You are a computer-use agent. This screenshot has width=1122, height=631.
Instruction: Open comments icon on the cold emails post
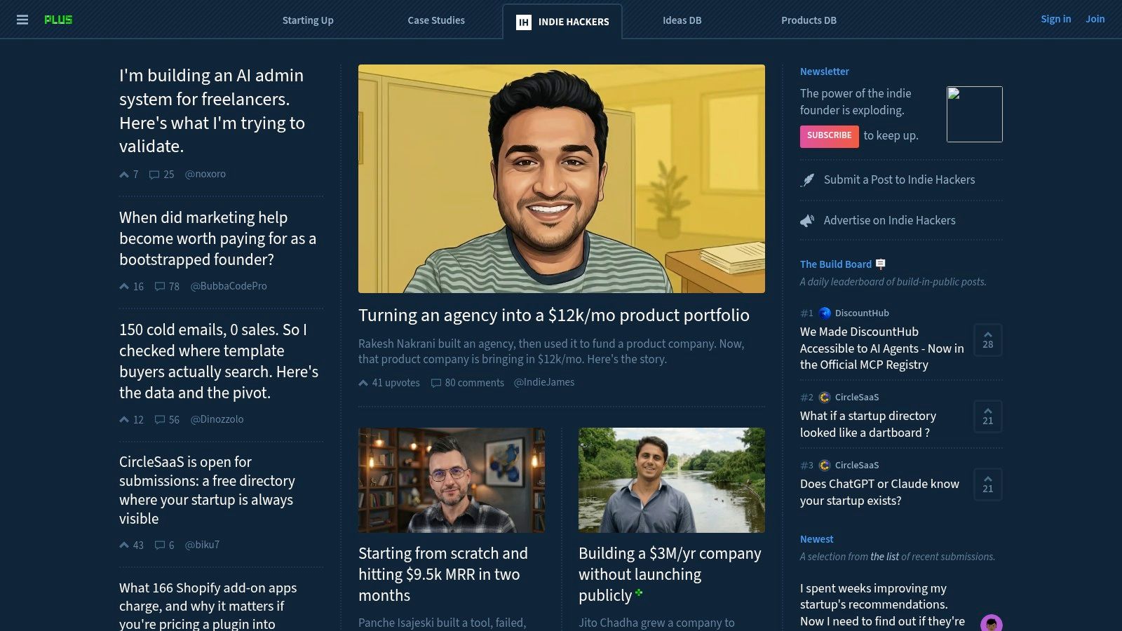coord(160,420)
